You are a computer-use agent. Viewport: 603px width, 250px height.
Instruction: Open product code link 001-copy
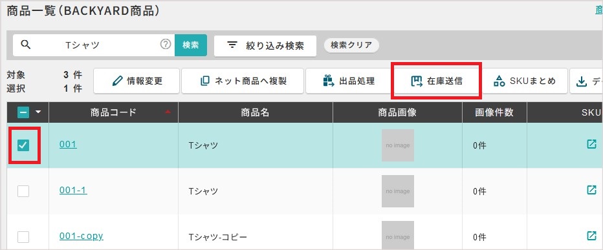(81, 236)
